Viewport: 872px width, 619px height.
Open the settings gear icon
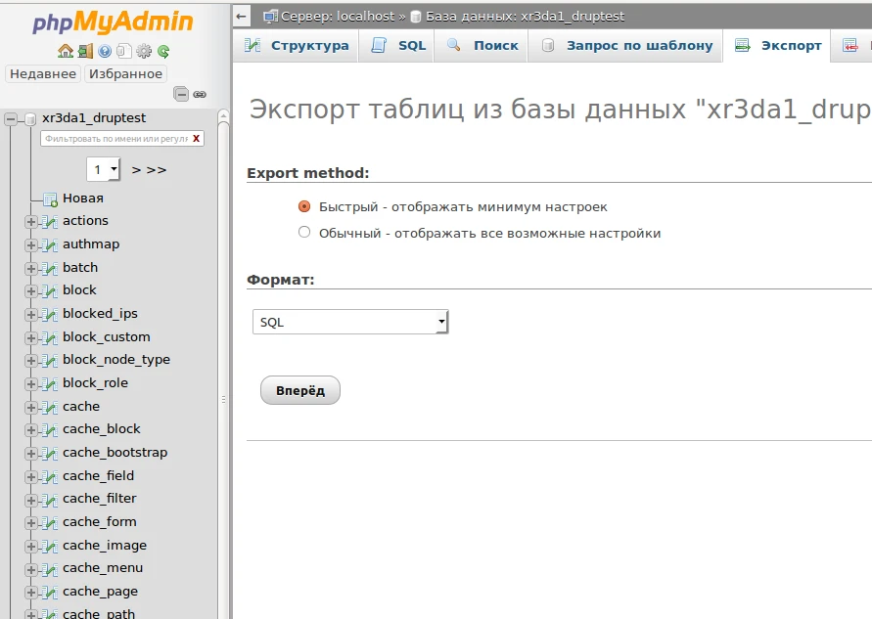coord(143,49)
